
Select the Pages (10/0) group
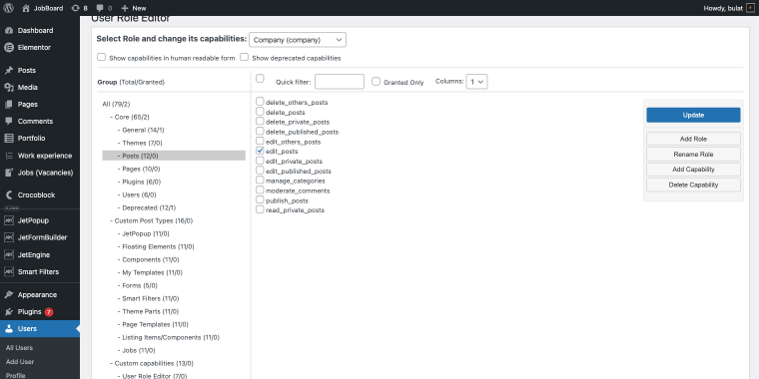point(141,169)
